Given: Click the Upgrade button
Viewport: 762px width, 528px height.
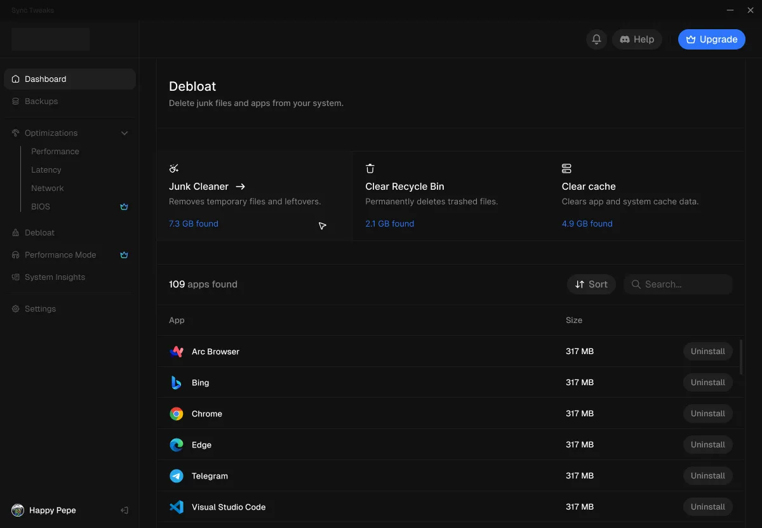Looking at the screenshot, I should 711,39.
